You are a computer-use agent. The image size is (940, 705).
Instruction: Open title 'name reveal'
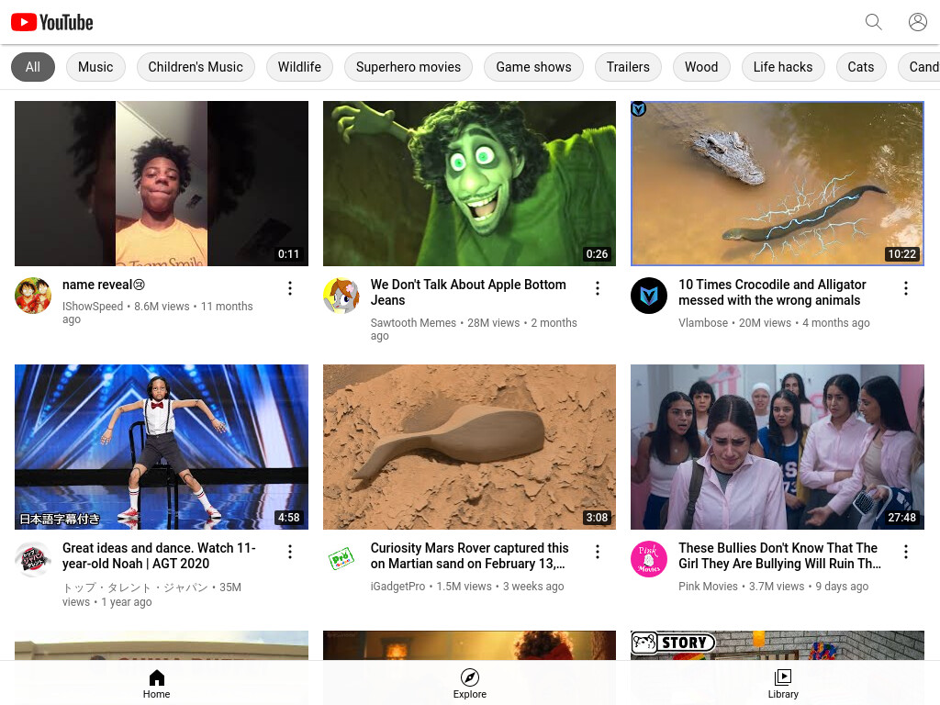pyautogui.click(x=104, y=285)
